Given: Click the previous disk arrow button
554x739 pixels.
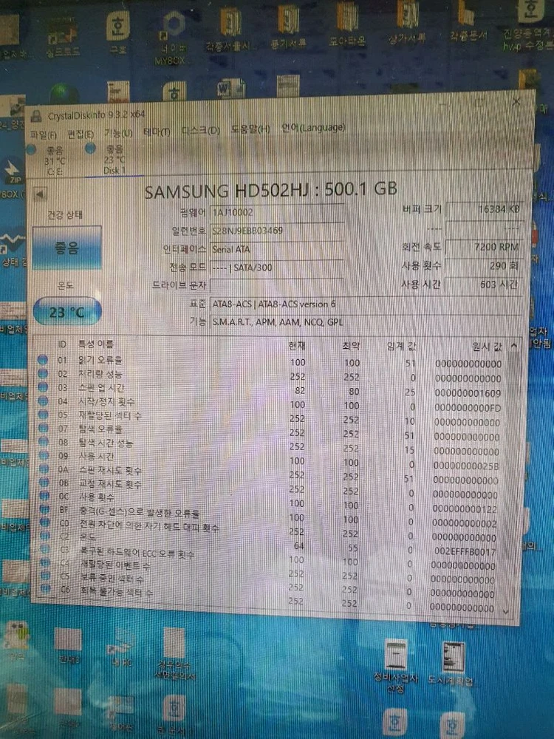Looking at the screenshot, I should coord(40,194).
